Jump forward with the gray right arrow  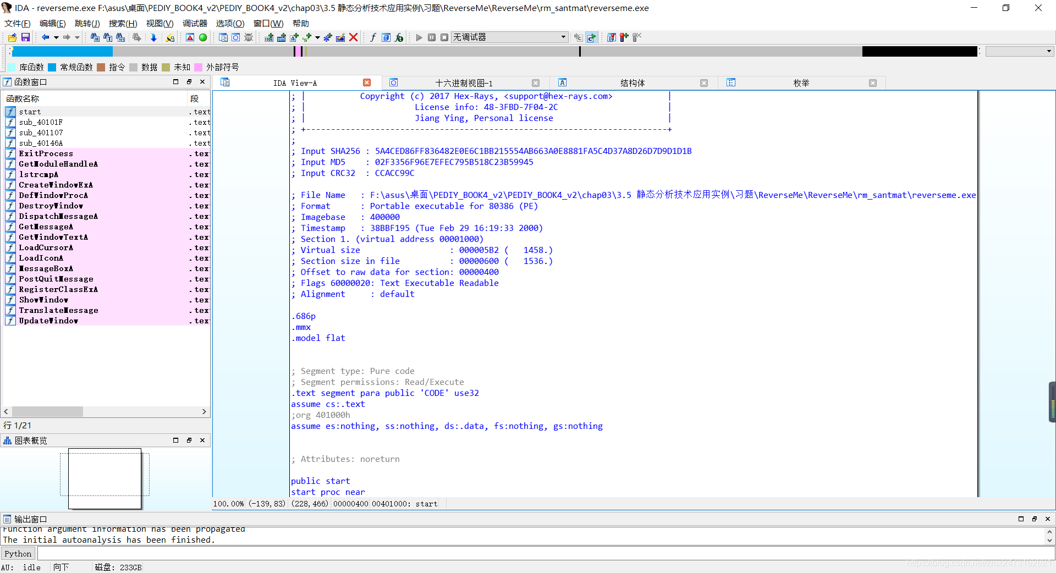(67, 37)
